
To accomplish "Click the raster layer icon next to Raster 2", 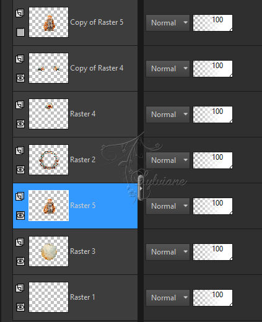I will (x=20, y=150).
